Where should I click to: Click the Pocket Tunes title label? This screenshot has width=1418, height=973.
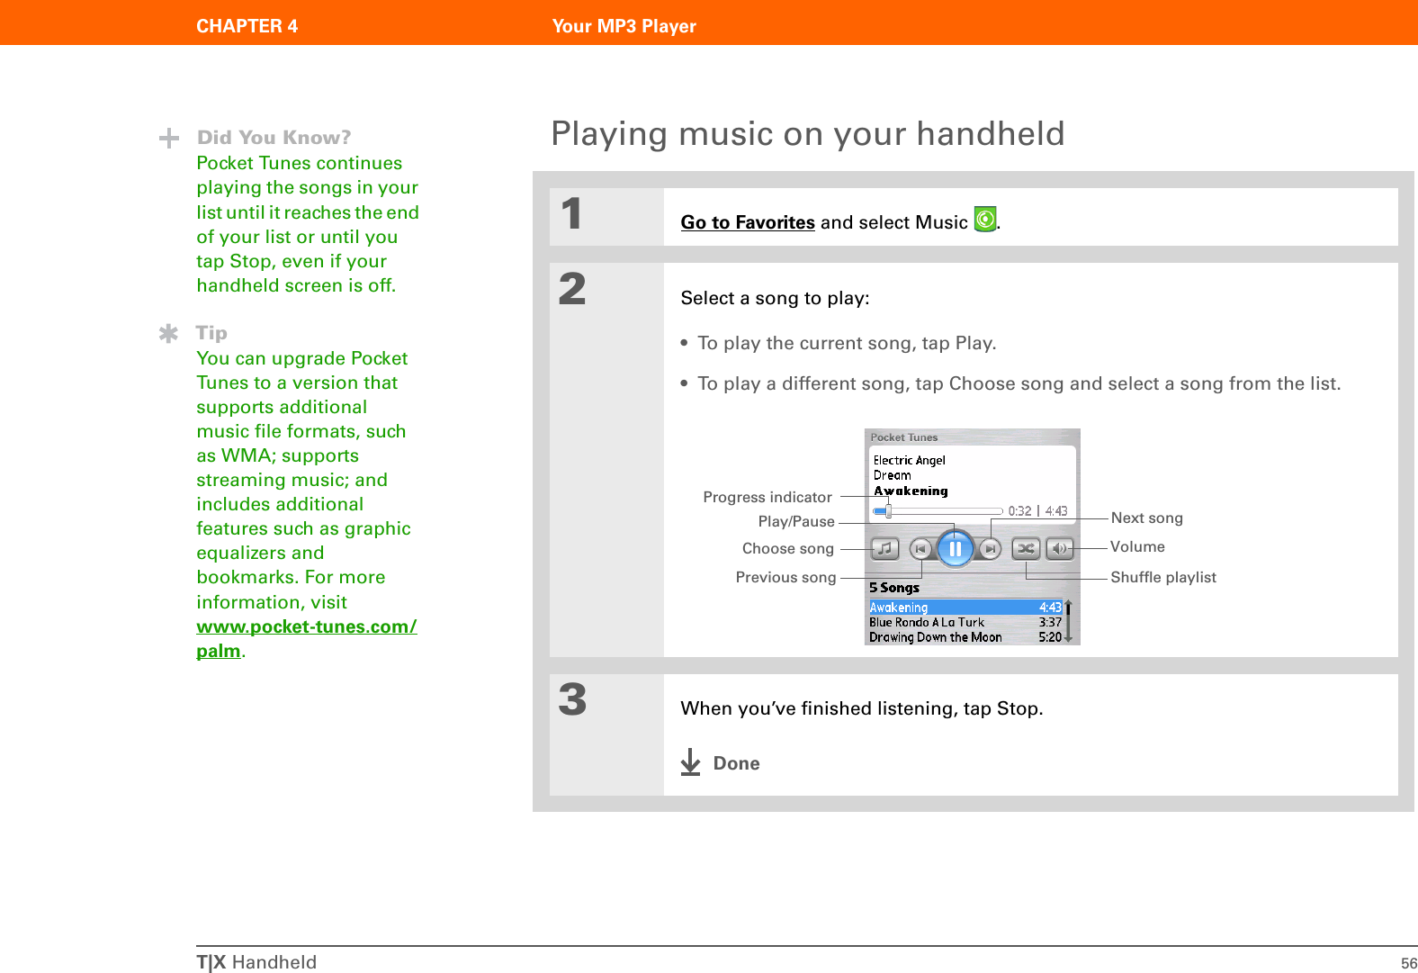click(903, 437)
